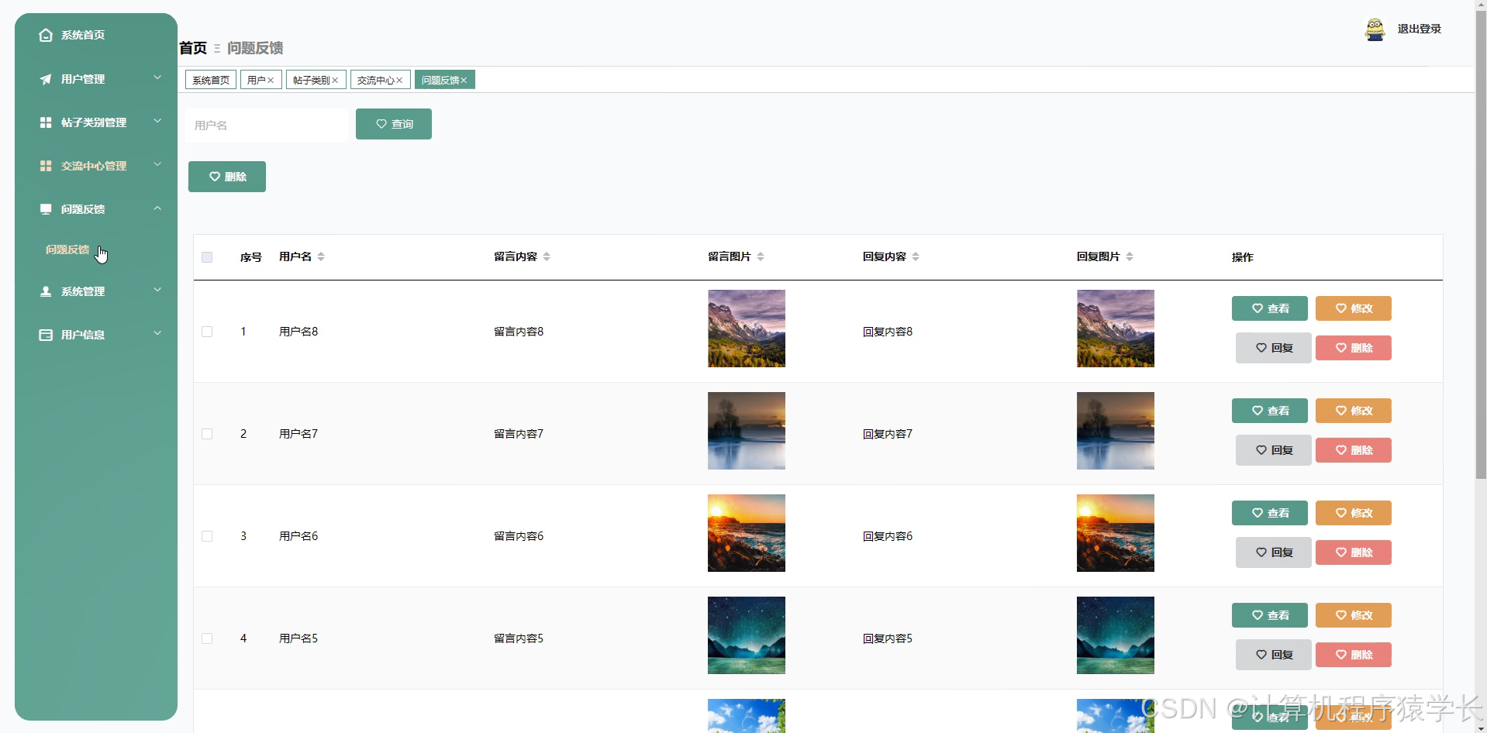Check the row checkbox for 用户名8
Screen dimensions: 1487x733
(x=207, y=332)
